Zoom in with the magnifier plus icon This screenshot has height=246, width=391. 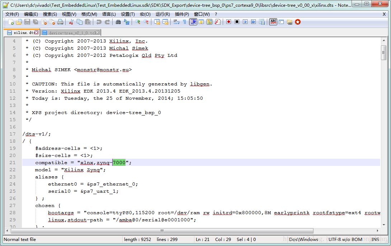click(x=137, y=22)
